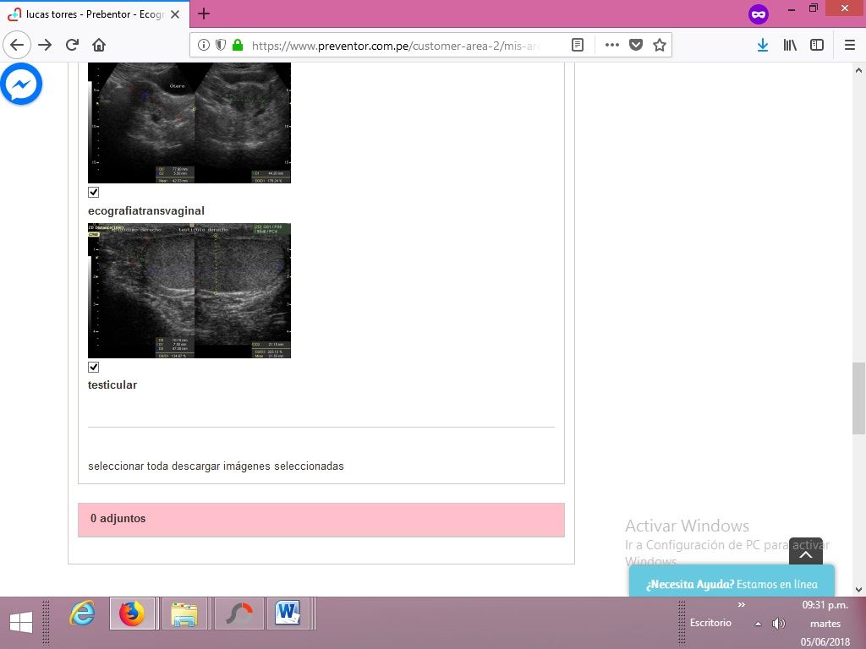Click the 0 adjuntos section header
Viewport: 866px width, 649px height.
click(x=321, y=520)
